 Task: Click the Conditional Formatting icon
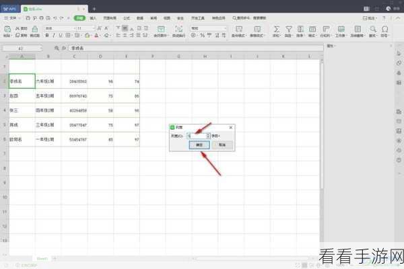click(x=239, y=29)
